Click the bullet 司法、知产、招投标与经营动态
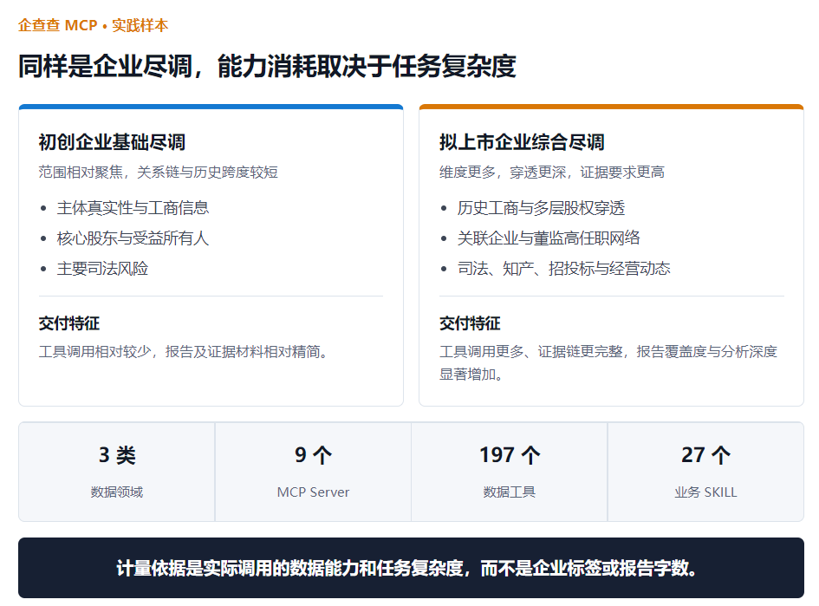The height and width of the screenshot is (606, 819). (563, 269)
